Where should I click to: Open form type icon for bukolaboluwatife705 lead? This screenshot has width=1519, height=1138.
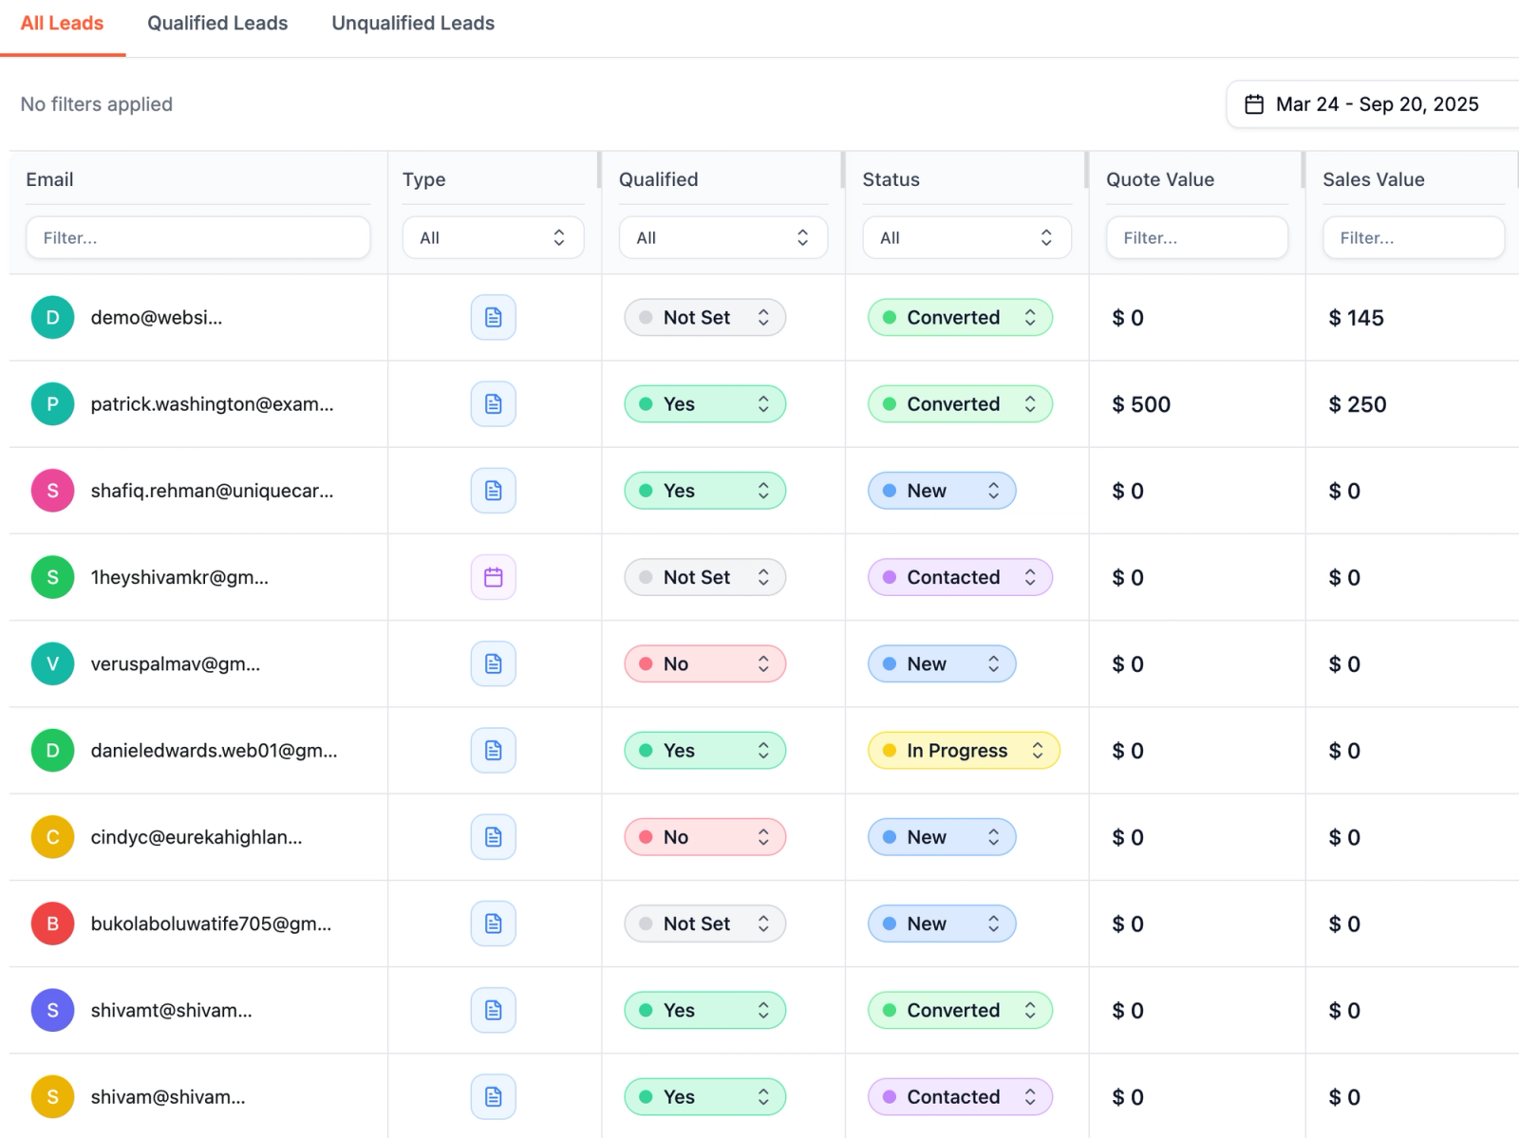tap(493, 923)
